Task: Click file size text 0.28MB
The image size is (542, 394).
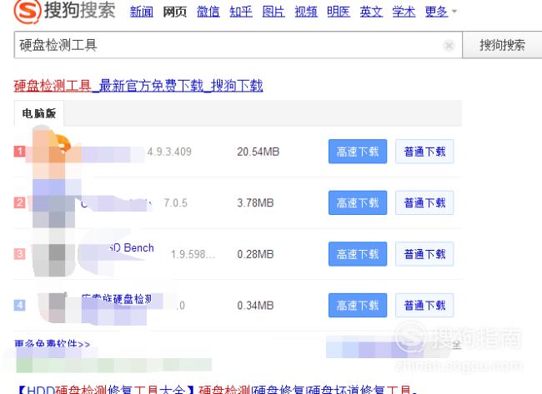Action: pos(255,254)
